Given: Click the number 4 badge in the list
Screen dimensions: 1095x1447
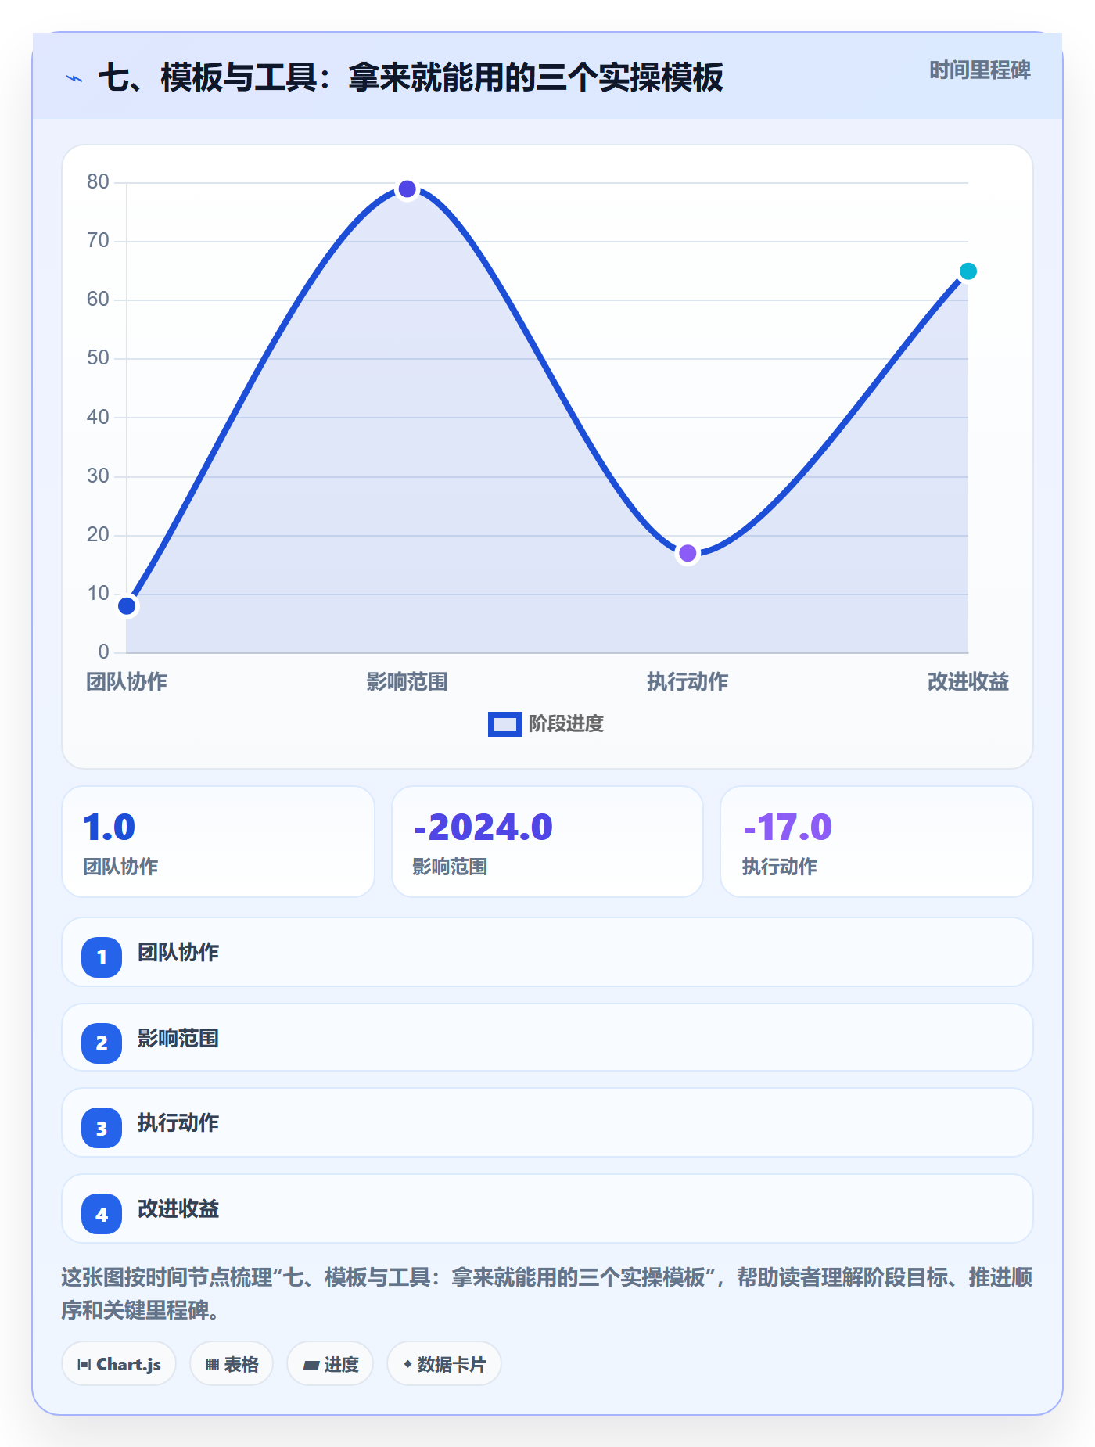Looking at the screenshot, I should [x=102, y=1214].
